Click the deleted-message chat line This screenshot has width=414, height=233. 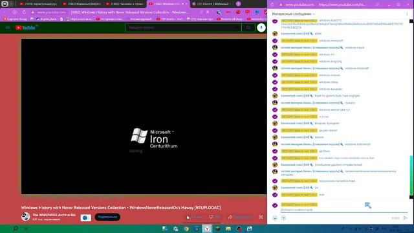(338, 164)
